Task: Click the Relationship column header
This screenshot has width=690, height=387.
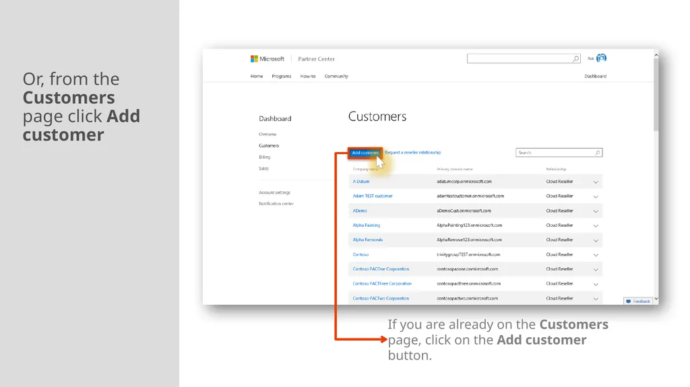Action: [556, 170]
